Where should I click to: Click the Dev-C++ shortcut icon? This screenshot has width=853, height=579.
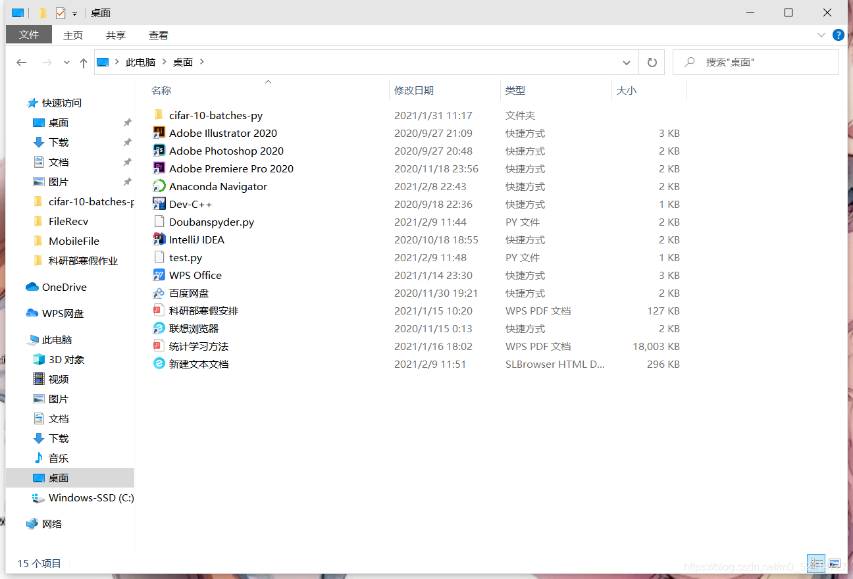click(x=159, y=204)
